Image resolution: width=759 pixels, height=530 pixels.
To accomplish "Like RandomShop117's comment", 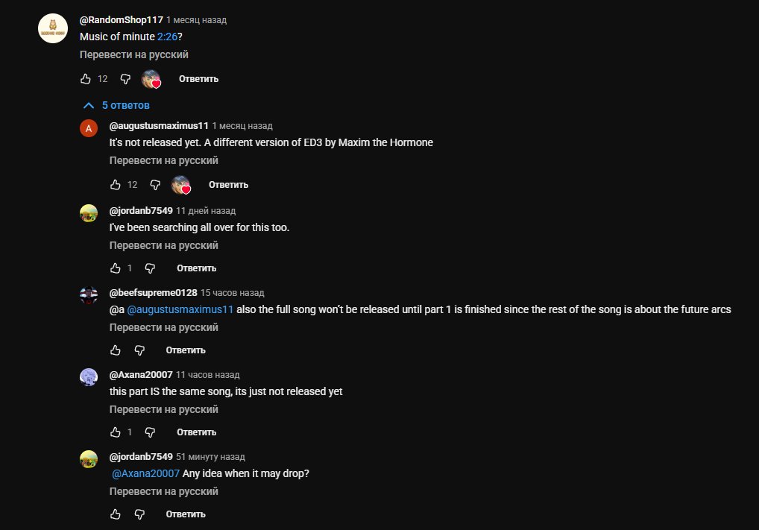I will tap(86, 79).
